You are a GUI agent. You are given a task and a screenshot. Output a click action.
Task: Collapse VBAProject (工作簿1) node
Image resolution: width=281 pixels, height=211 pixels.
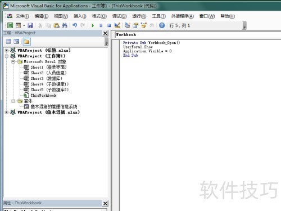pos(7,56)
